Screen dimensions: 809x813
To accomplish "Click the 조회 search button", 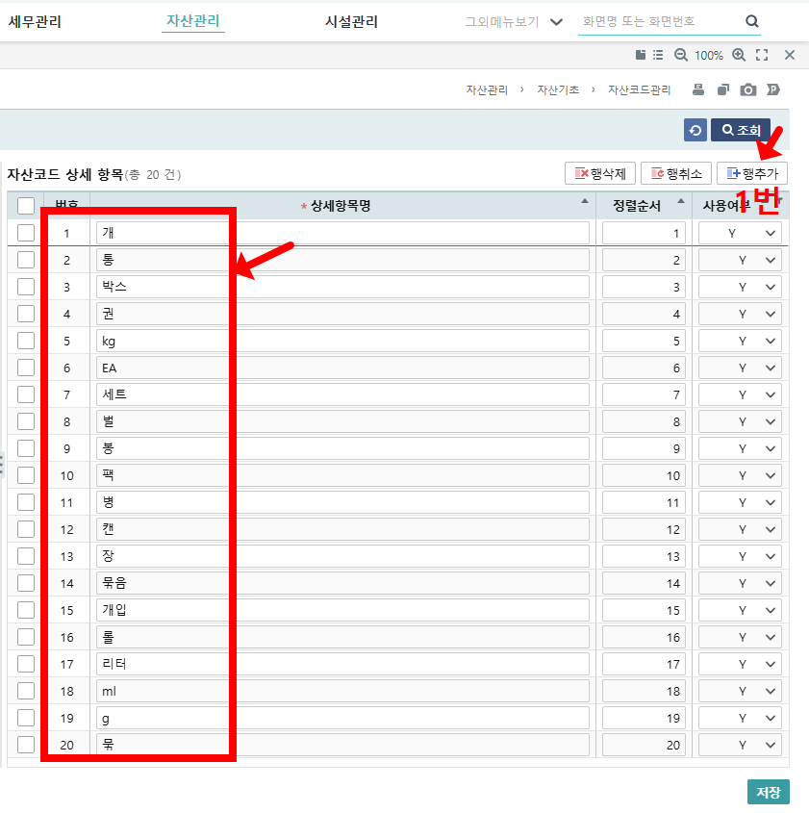I will coord(741,130).
